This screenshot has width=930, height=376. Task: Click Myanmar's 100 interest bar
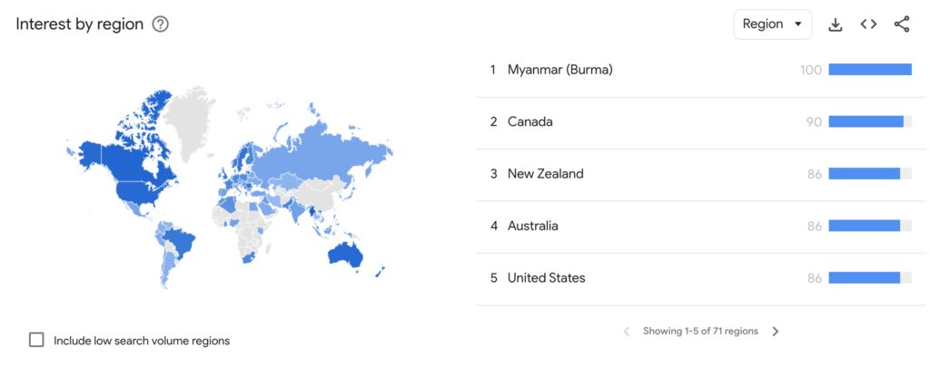(x=869, y=70)
